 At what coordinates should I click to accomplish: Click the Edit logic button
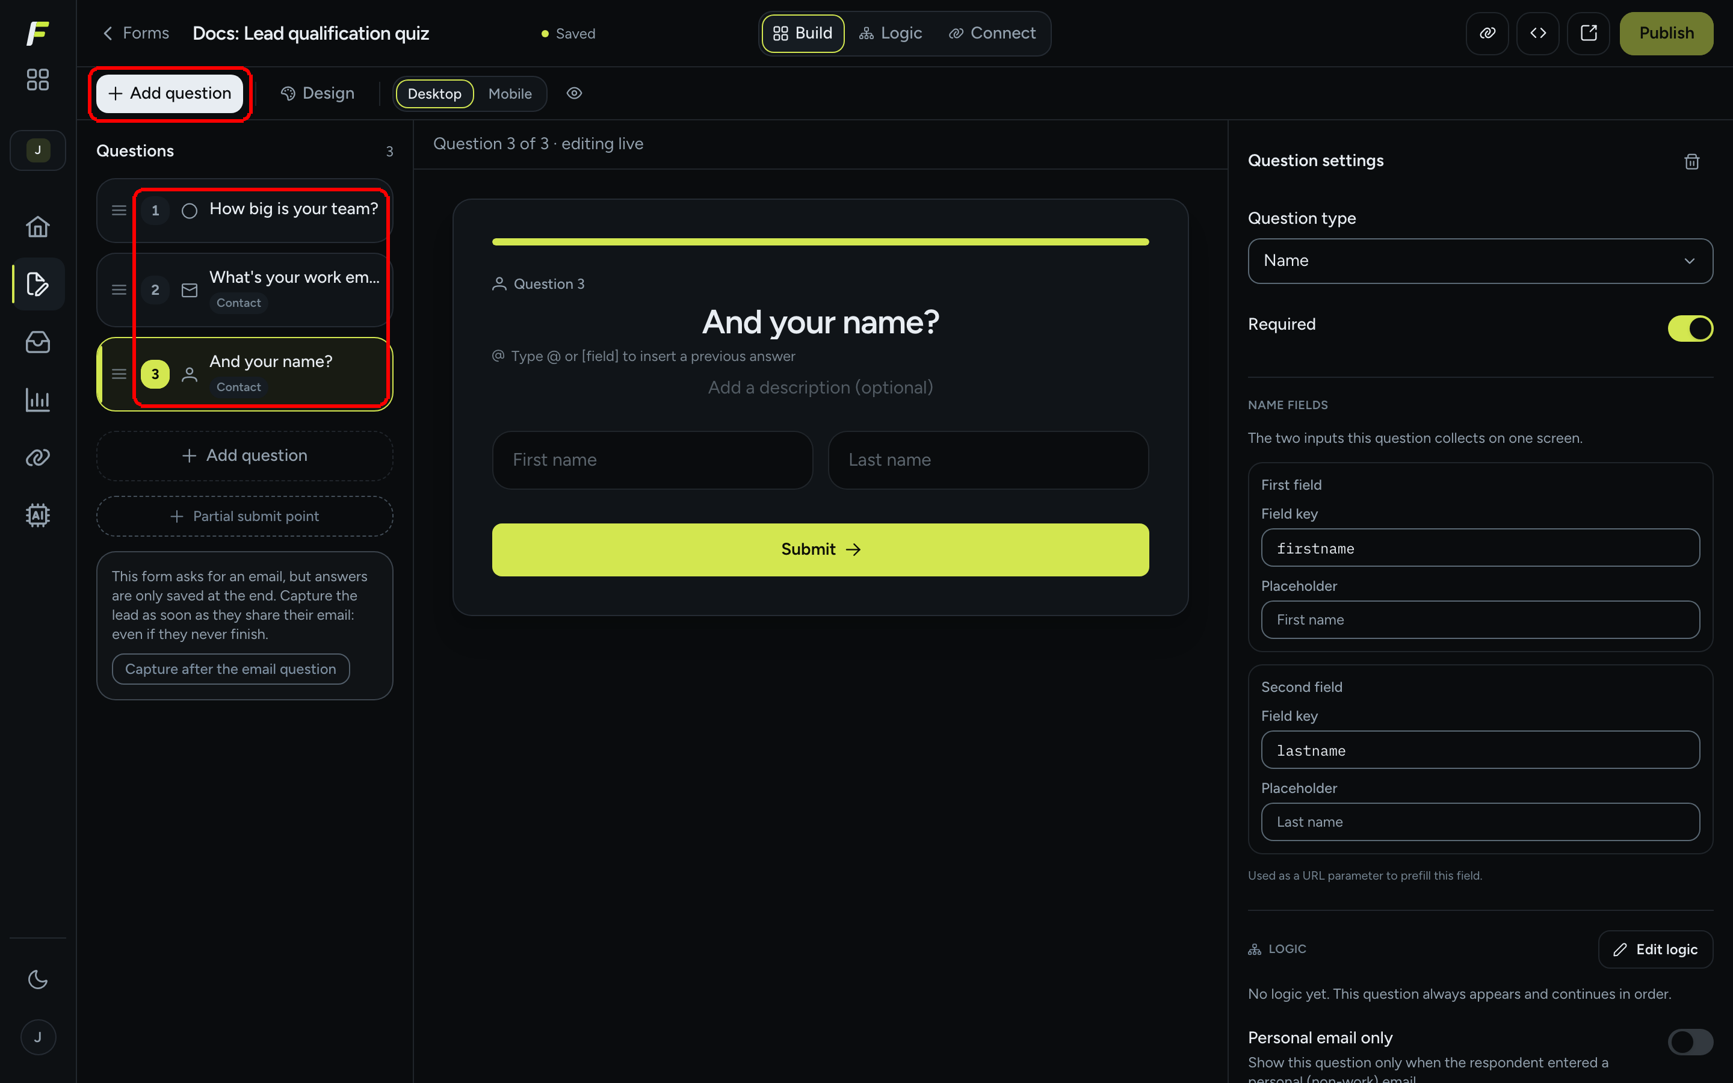(x=1655, y=949)
